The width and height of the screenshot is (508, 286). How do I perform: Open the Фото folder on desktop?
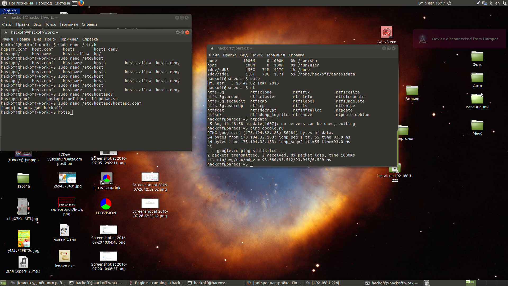point(477,57)
